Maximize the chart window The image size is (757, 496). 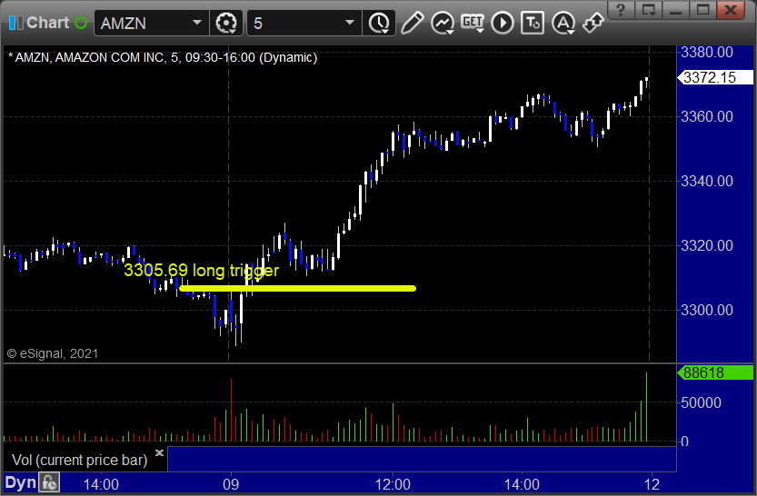coord(703,9)
